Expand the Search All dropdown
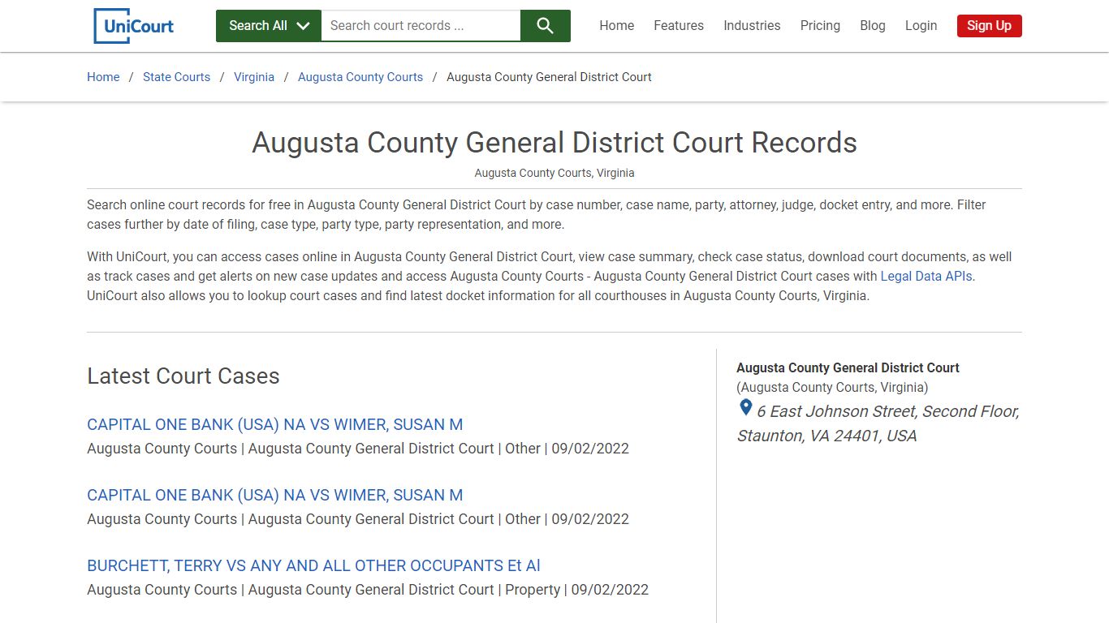This screenshot has width=1109, height=623. pos(269,26)
